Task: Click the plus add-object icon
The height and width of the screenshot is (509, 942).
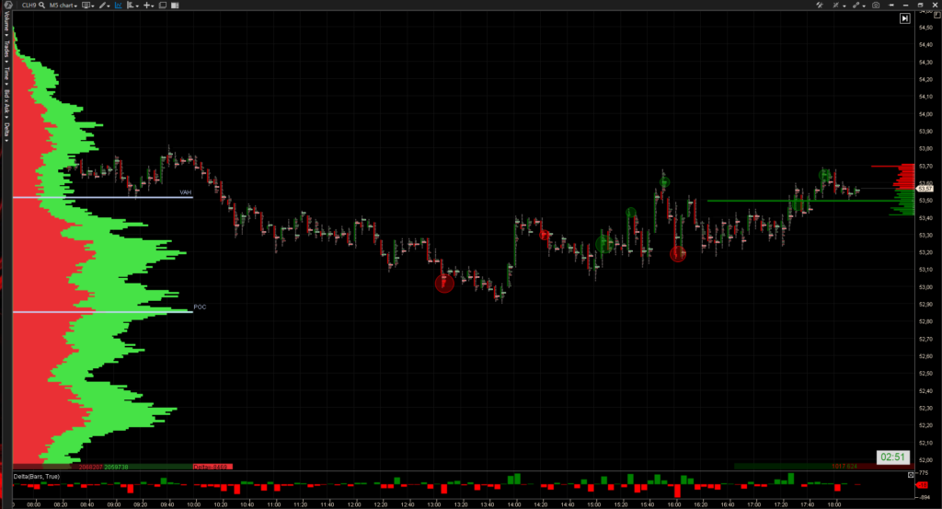Action: (147, 6)
